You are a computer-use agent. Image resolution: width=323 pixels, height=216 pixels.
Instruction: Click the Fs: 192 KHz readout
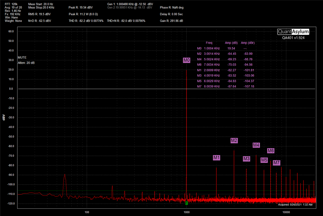(x=13, y=14)
